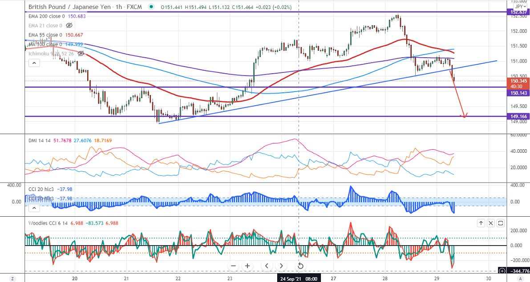Viewport: 530px width, 282px height.
Task: Maximize the Woodies CCI pane
Action: coord(501,223)
